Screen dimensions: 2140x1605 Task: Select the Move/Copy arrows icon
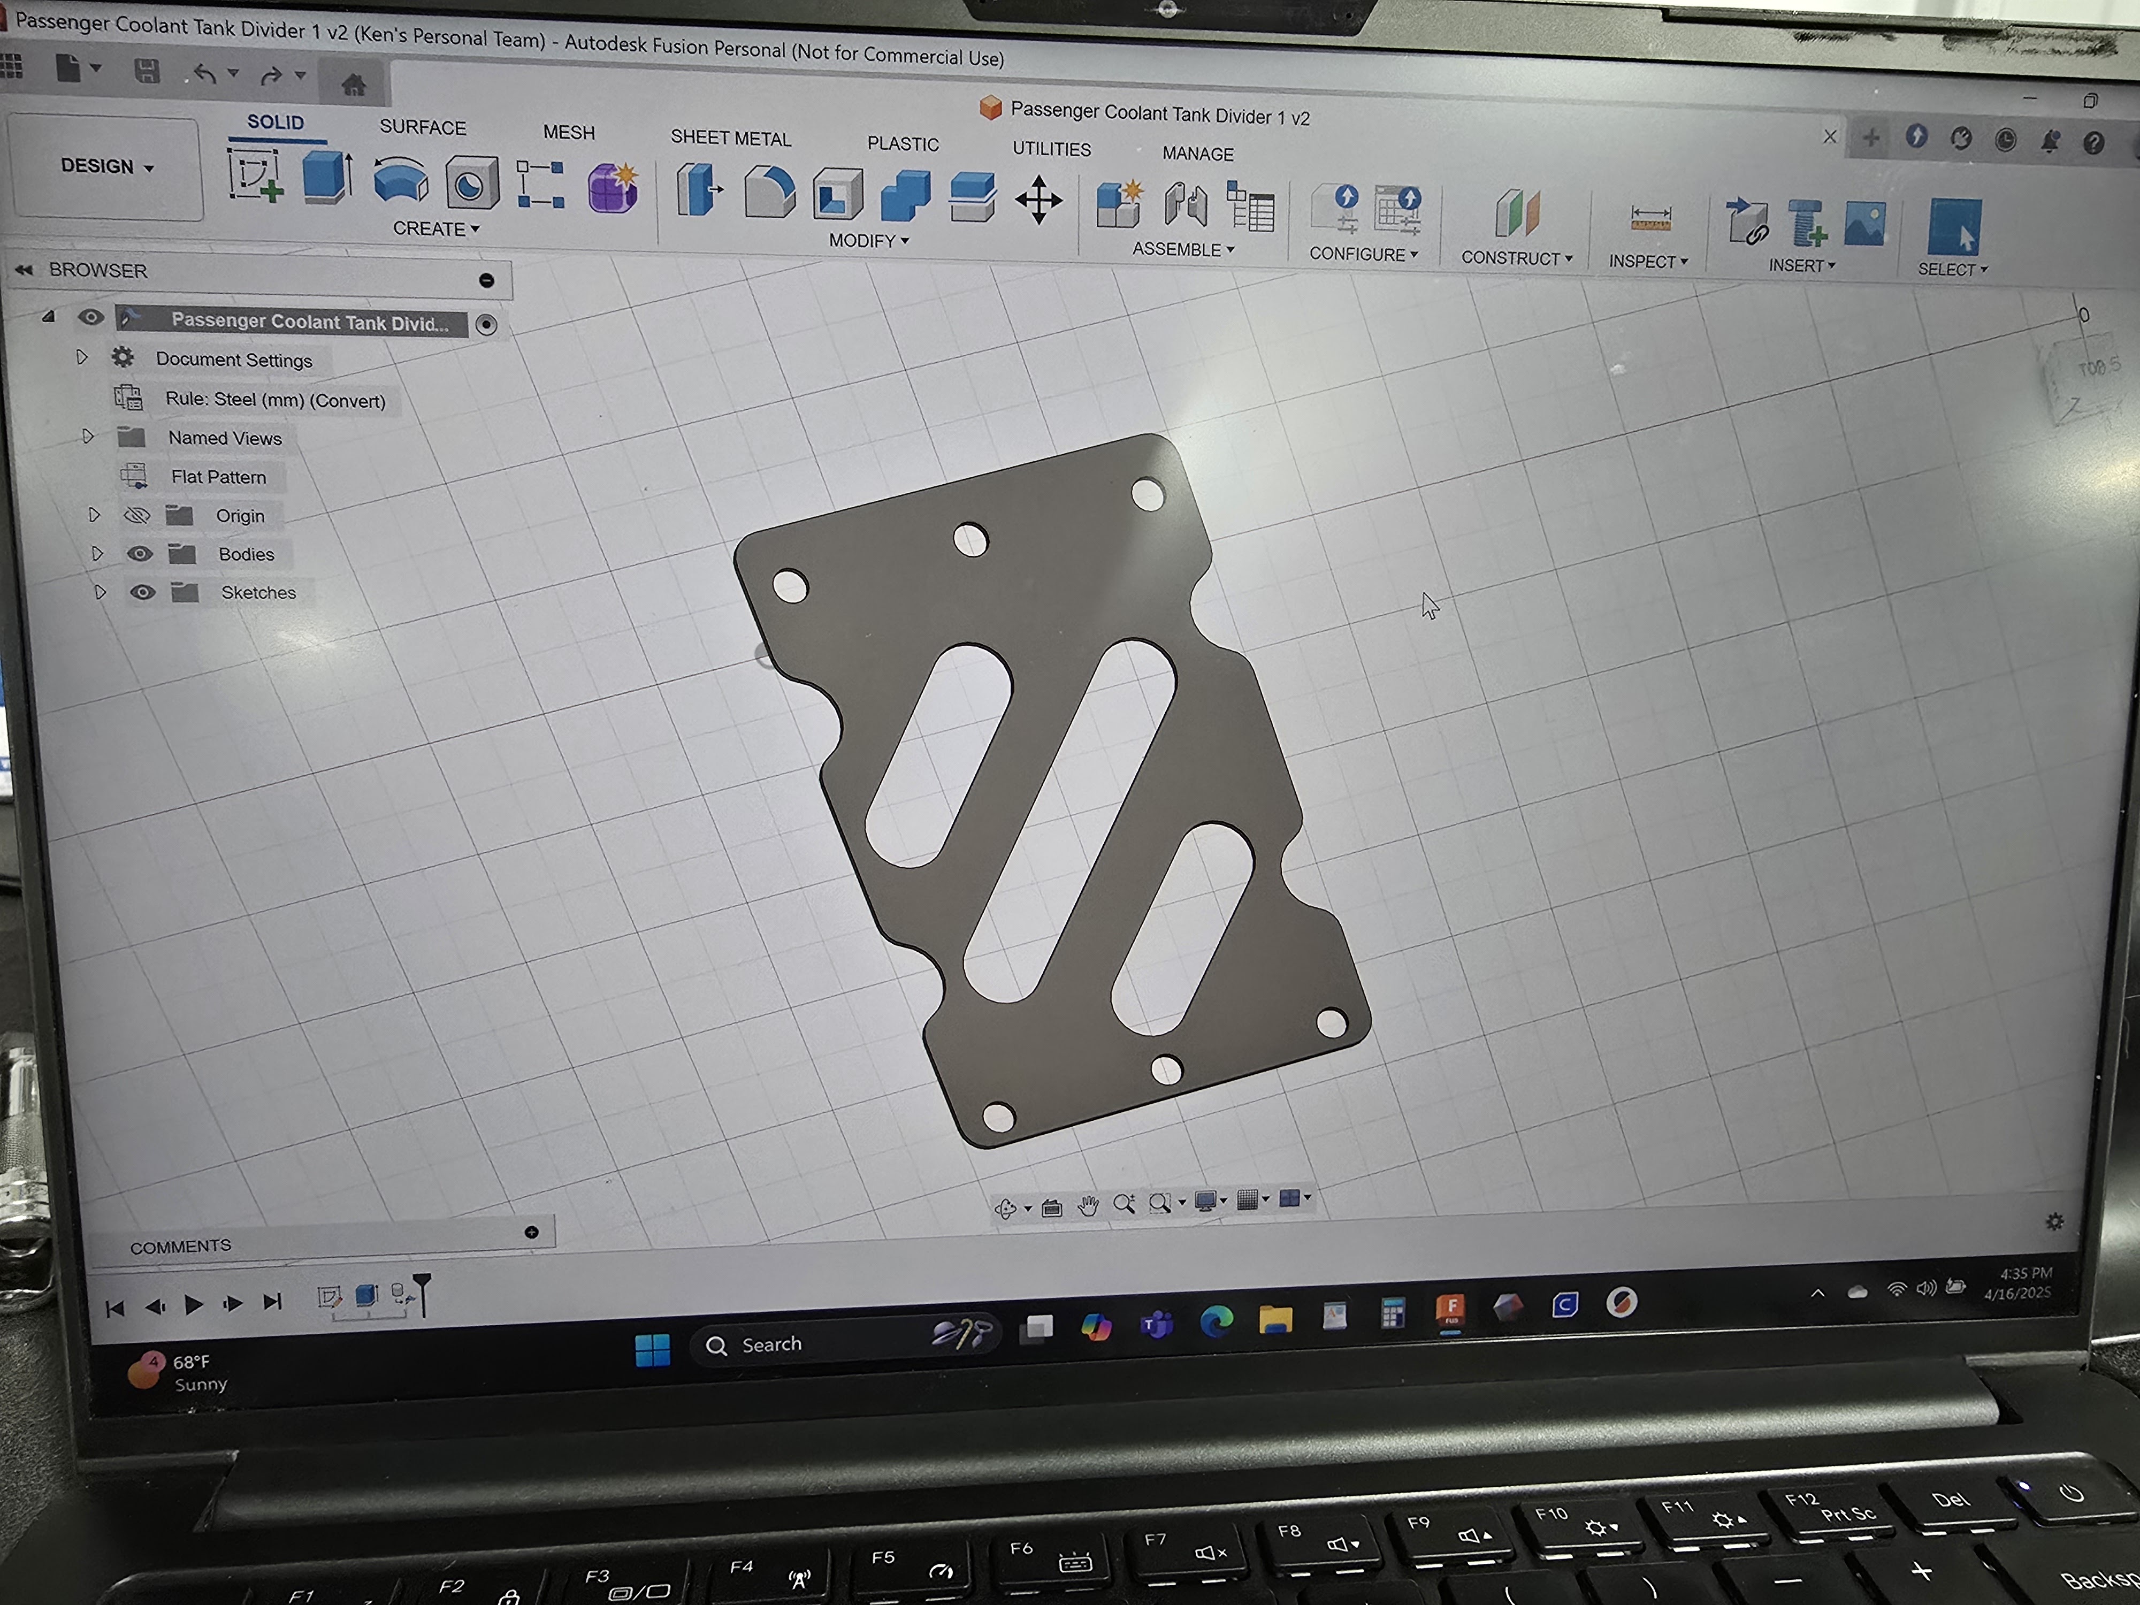pos(1038,200)
